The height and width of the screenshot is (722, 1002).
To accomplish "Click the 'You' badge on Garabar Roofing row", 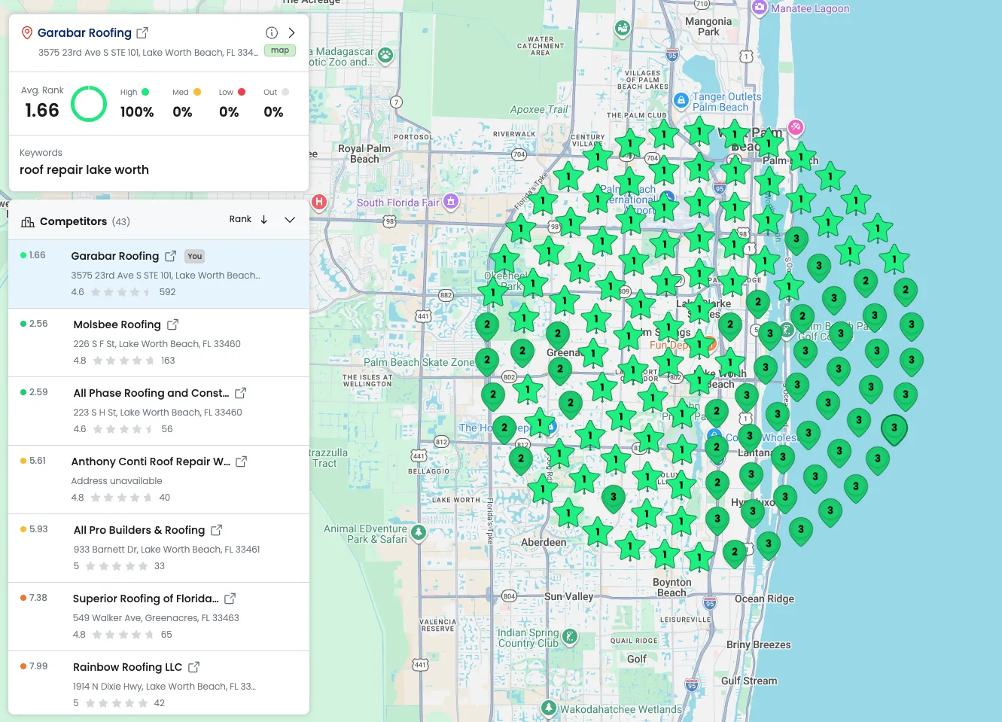I will tap(195, 256).
